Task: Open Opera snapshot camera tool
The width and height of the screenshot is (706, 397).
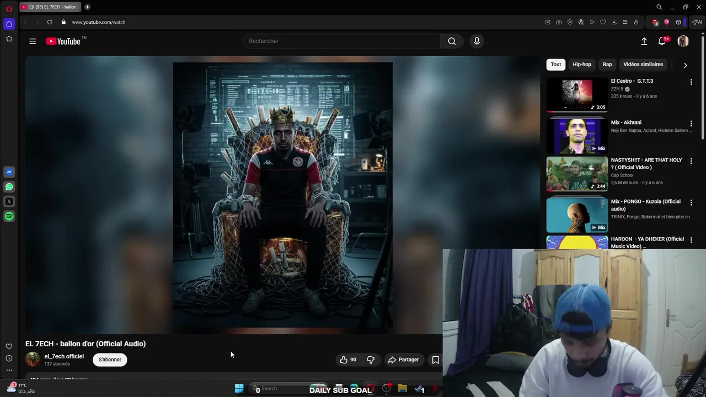Action: [559, 22]
